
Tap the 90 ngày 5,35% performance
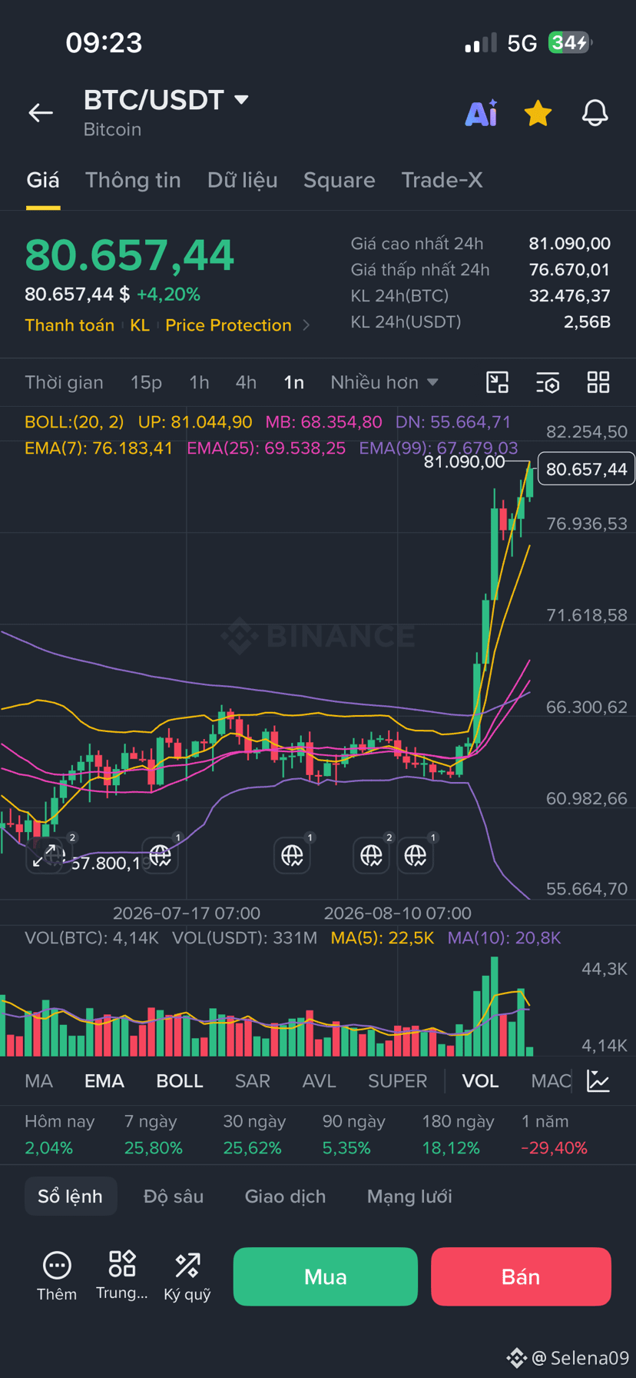(353, 1134)
